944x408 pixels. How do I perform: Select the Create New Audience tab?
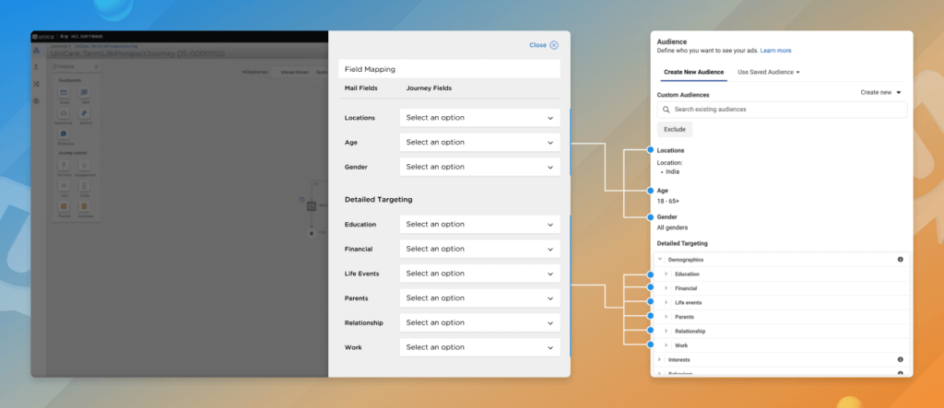tap(691, 72)
